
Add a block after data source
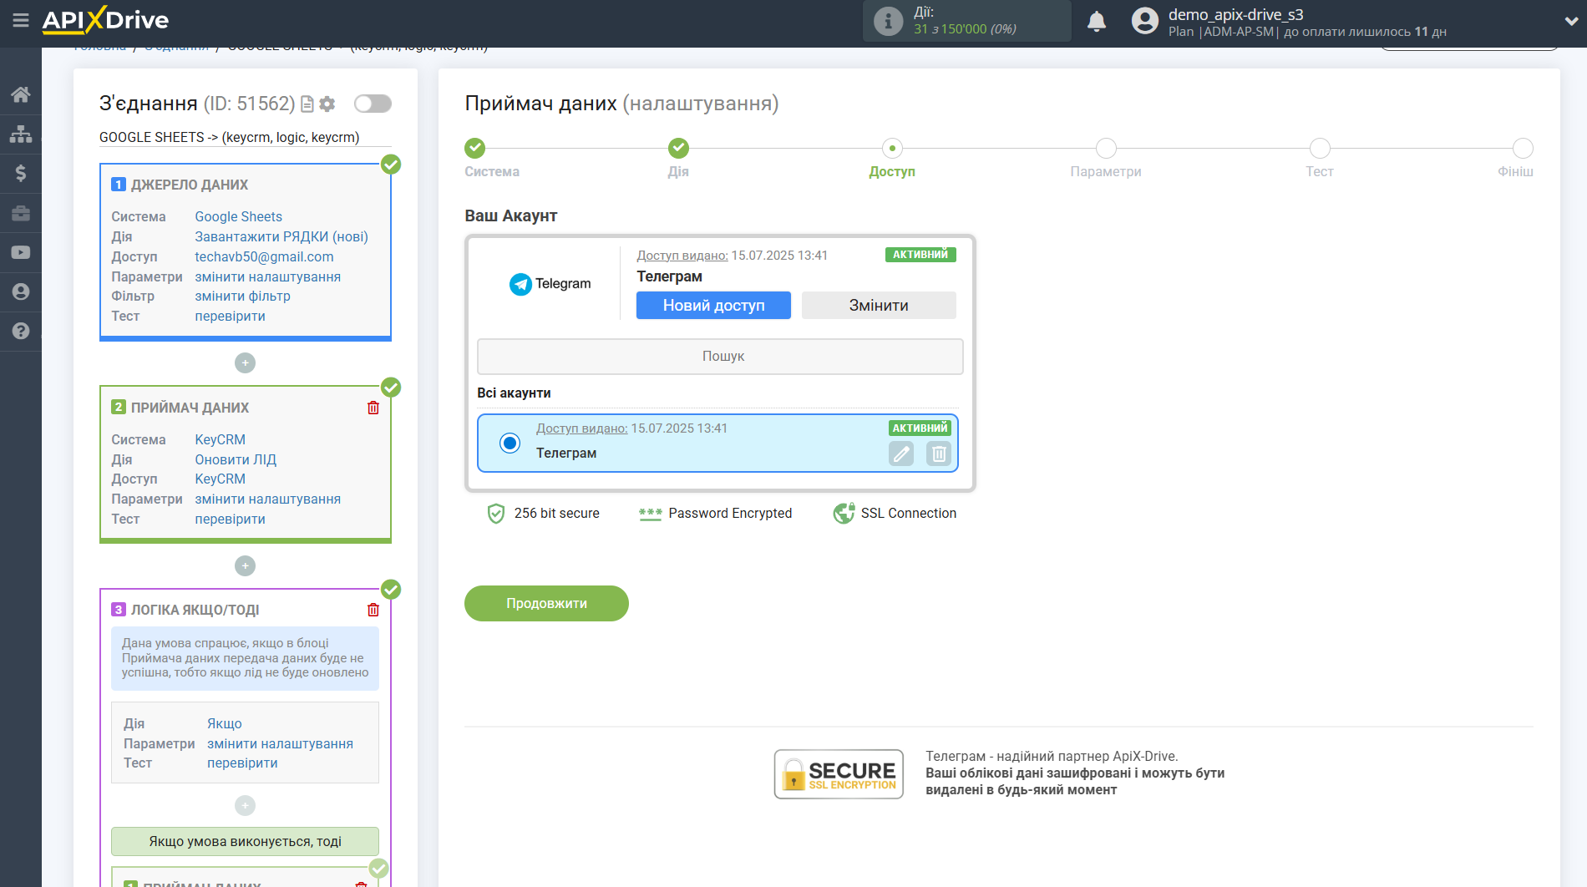[245, 362]
